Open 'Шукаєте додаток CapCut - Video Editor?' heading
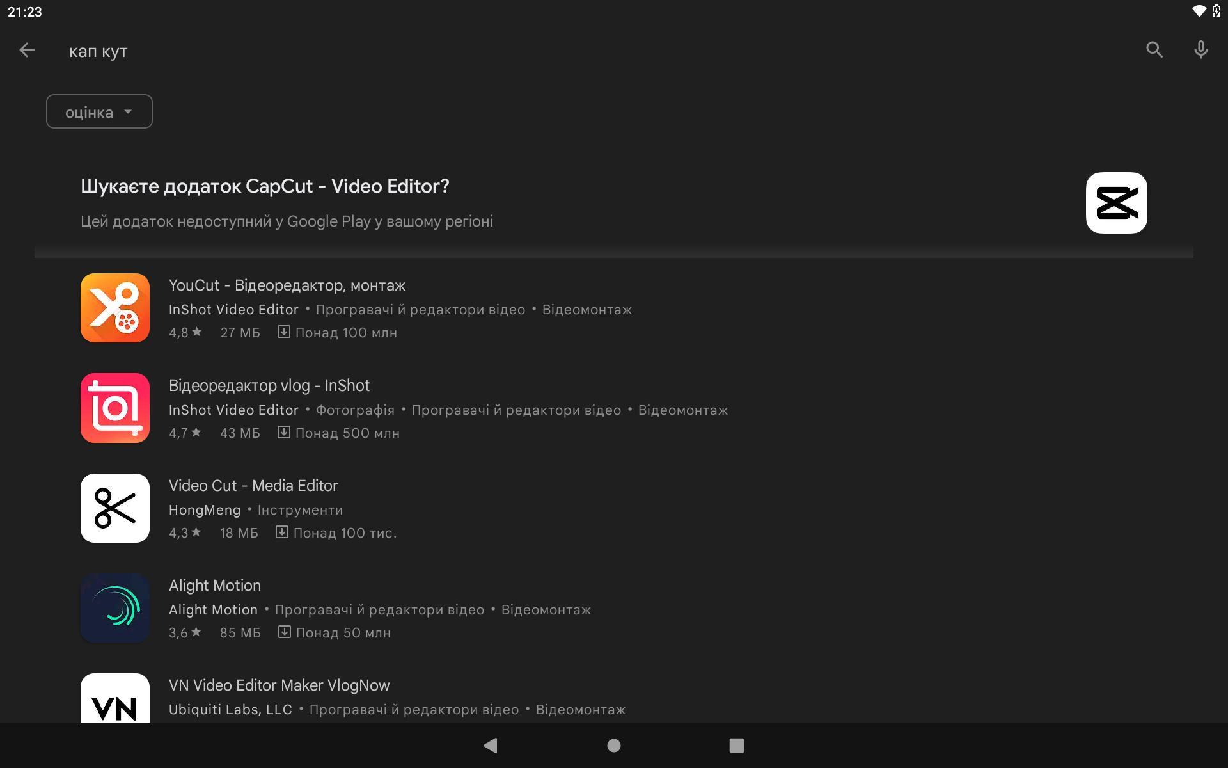This screenshot has width=1228, height=768. pos(265,186)
